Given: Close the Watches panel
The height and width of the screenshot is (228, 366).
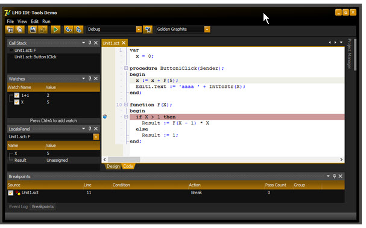Looking at the screenshot, I should [96, 78].
